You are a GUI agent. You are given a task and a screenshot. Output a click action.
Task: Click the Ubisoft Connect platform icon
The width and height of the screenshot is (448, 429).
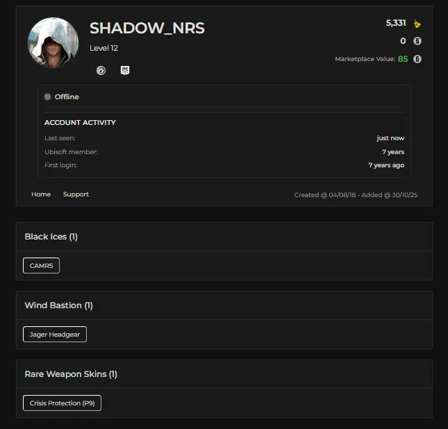point(101,70)
